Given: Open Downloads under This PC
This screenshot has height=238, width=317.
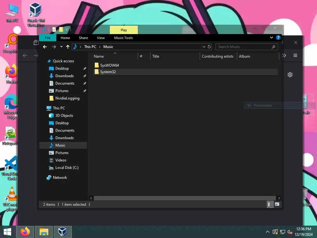Looking at the screenshot, I should pos(64,138).
